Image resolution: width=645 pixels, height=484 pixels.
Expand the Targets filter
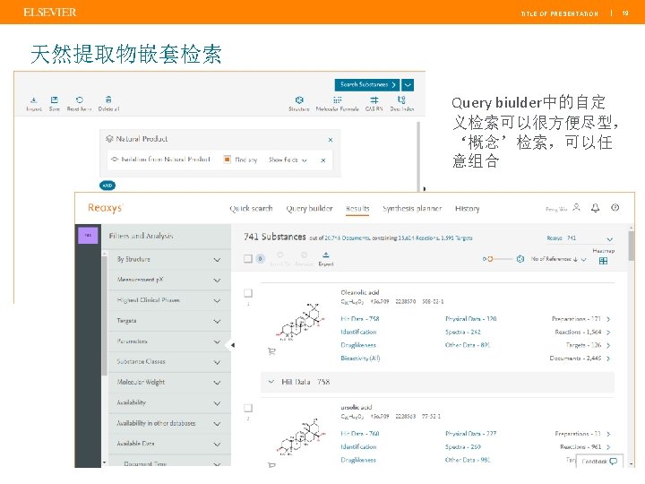169,321
